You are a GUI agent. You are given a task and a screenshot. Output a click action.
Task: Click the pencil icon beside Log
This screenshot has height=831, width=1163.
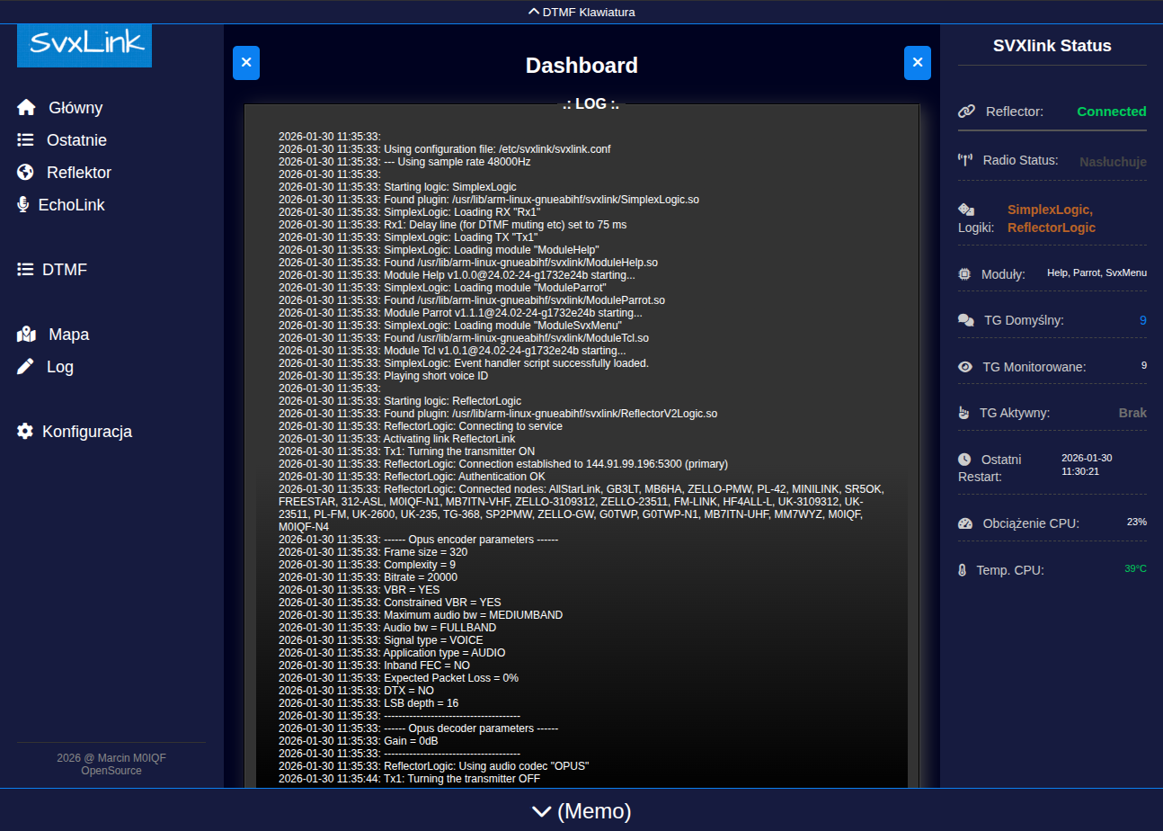coord(25,367)
